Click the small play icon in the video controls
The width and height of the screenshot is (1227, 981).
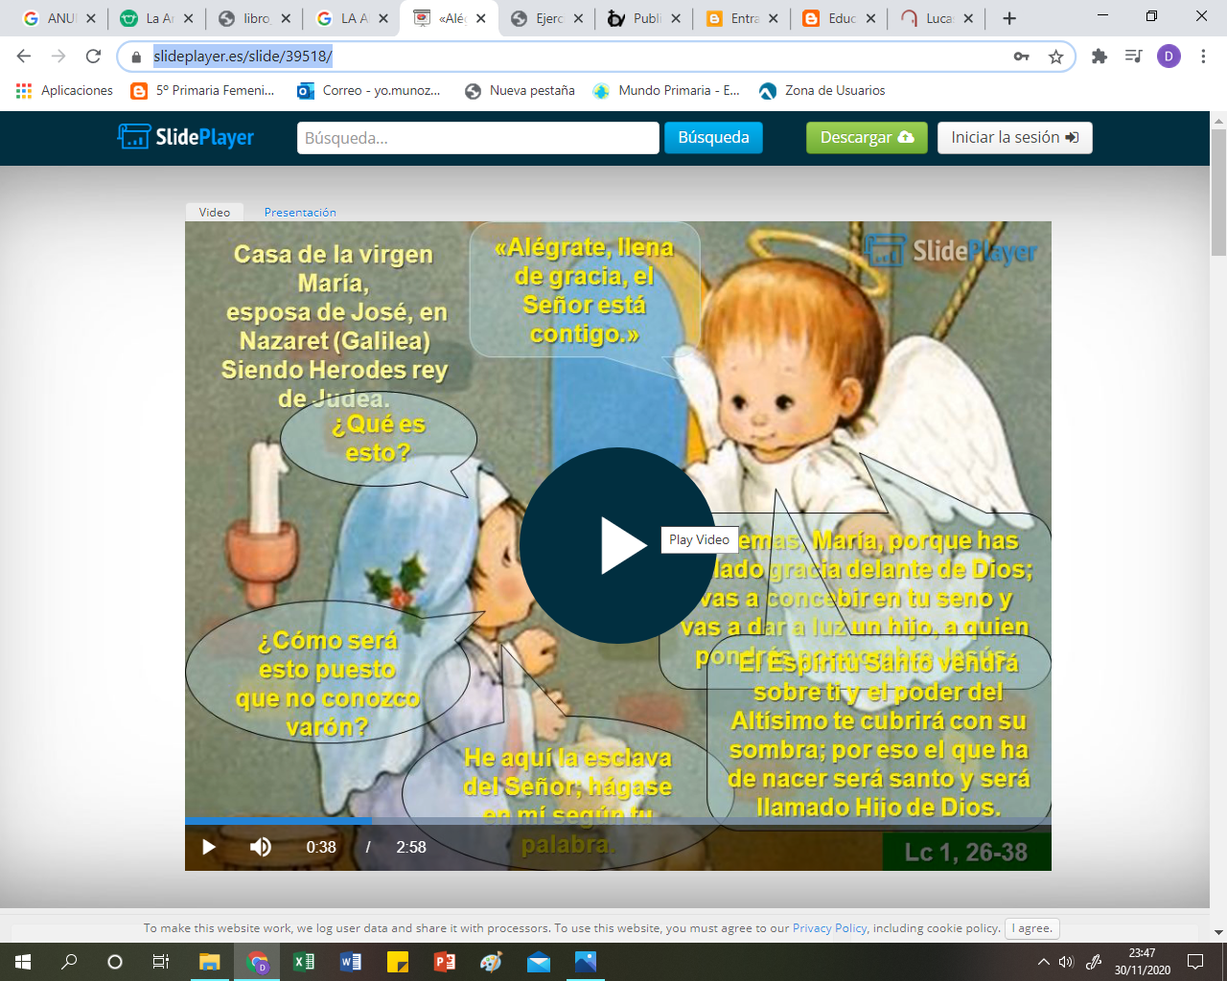coord(208,847)
